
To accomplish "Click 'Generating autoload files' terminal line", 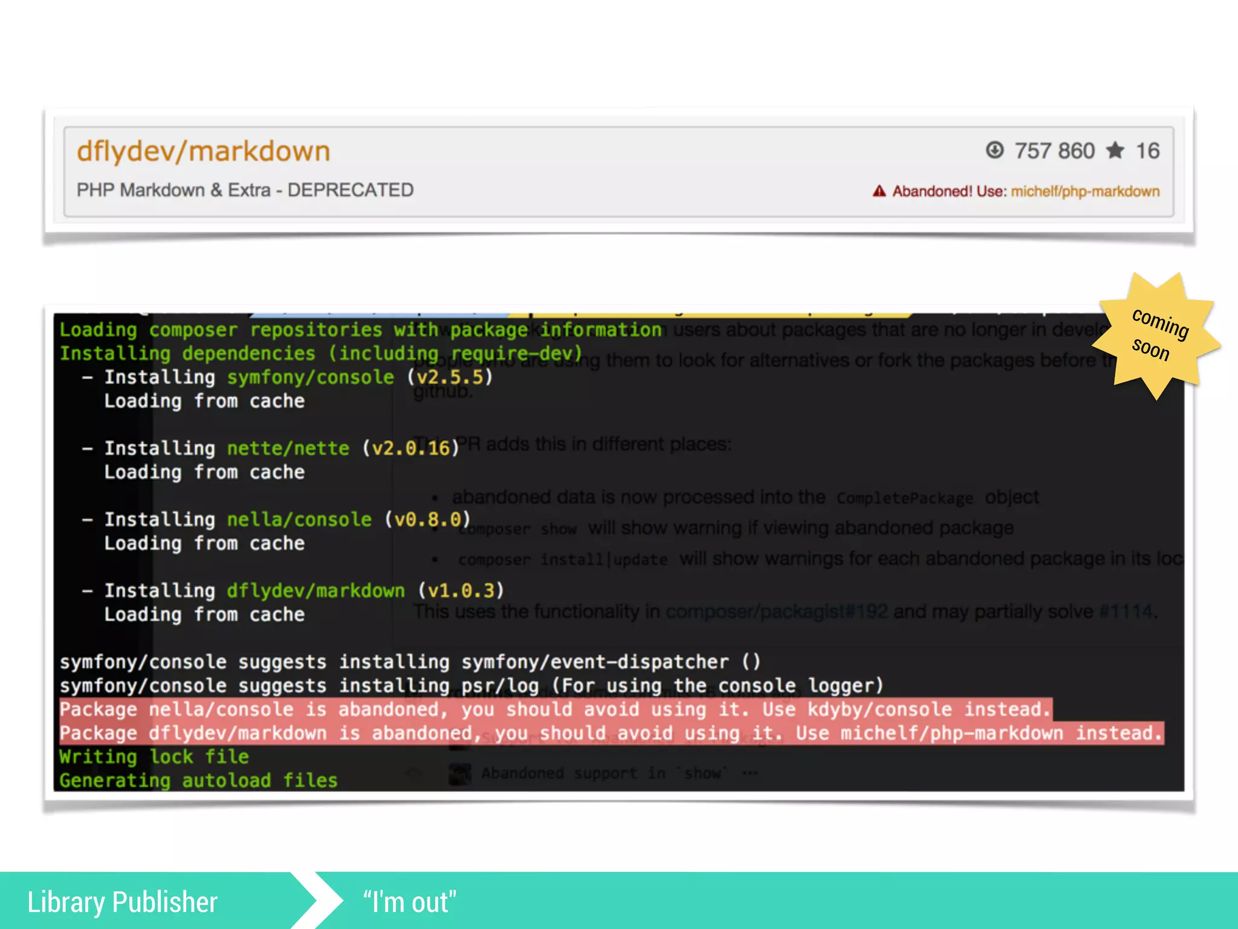I will [x=198, y=781].
